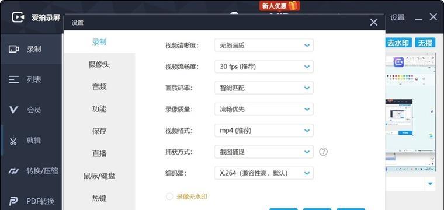Open the 列表 list icon in sidebar
This screenshot has width=444, height=210.
(x=14, y=79)
